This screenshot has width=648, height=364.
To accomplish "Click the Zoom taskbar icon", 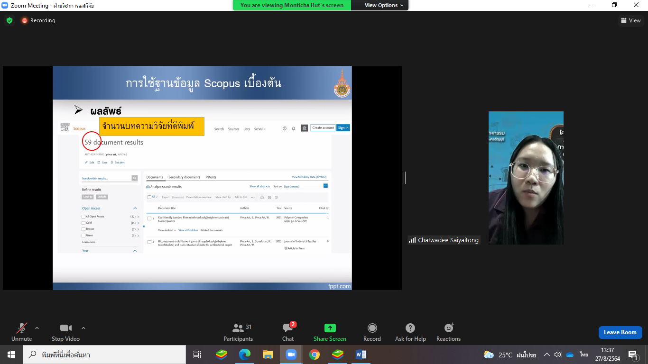I will pos(291,355).
